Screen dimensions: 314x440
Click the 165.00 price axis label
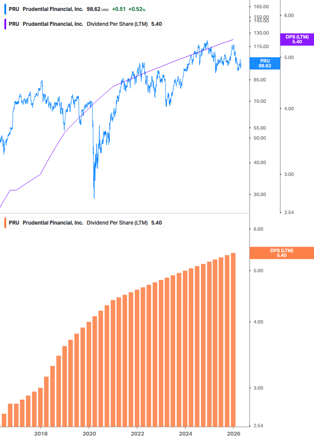click(x=261, y=7)
